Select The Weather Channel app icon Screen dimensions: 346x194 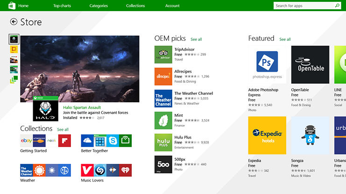(x=163, y=98)
